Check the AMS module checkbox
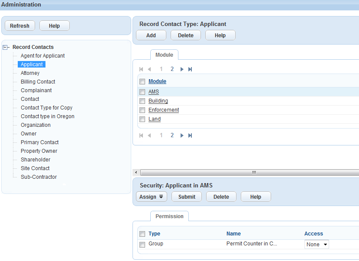This screenshot has width=359, height=261. [x=142, y=92]
